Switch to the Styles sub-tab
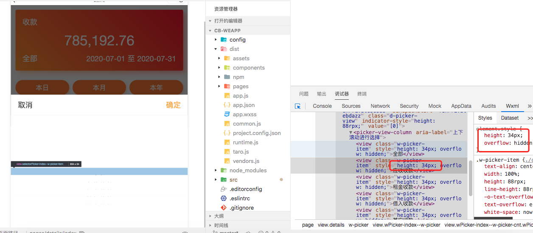This screenshot has width=533, height=233. 485,118
